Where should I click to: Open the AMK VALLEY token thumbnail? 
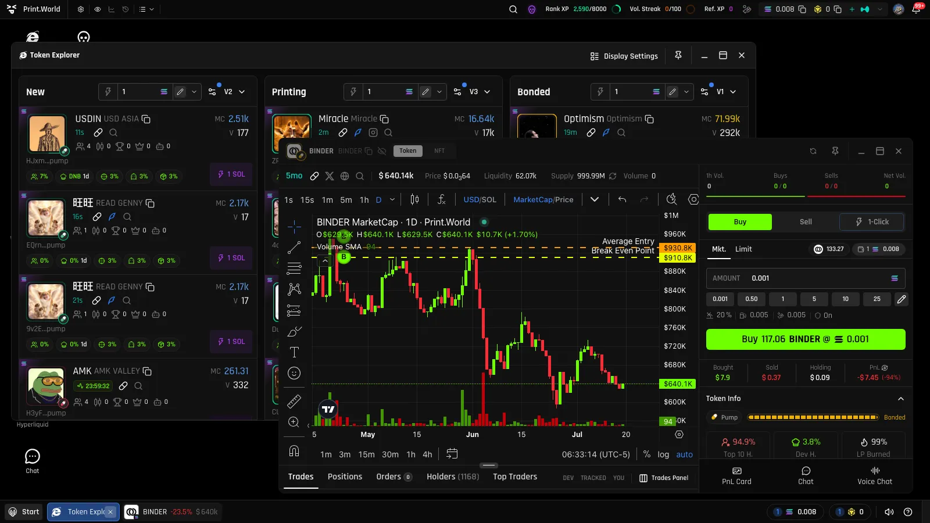[x=46, y=386]
